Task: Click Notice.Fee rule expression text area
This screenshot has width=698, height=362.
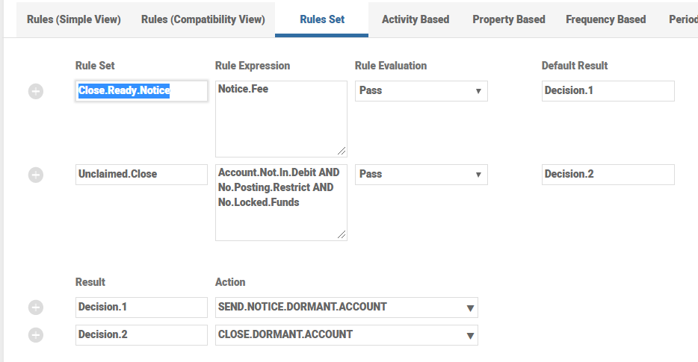Action: point(281,119)
